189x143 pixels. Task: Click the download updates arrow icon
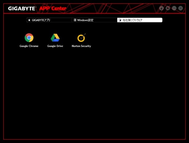click(x=161, y=8)
